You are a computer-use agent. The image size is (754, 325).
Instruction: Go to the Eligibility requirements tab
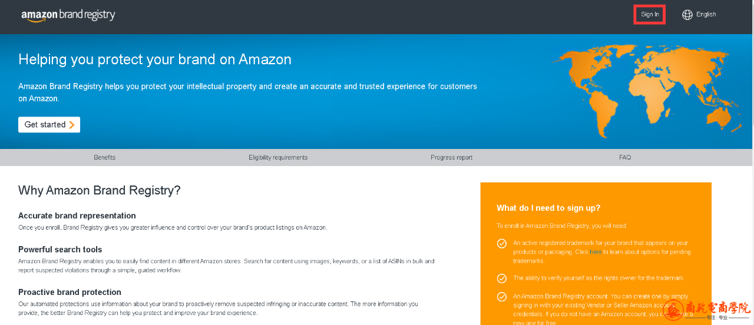click(278, 158)
